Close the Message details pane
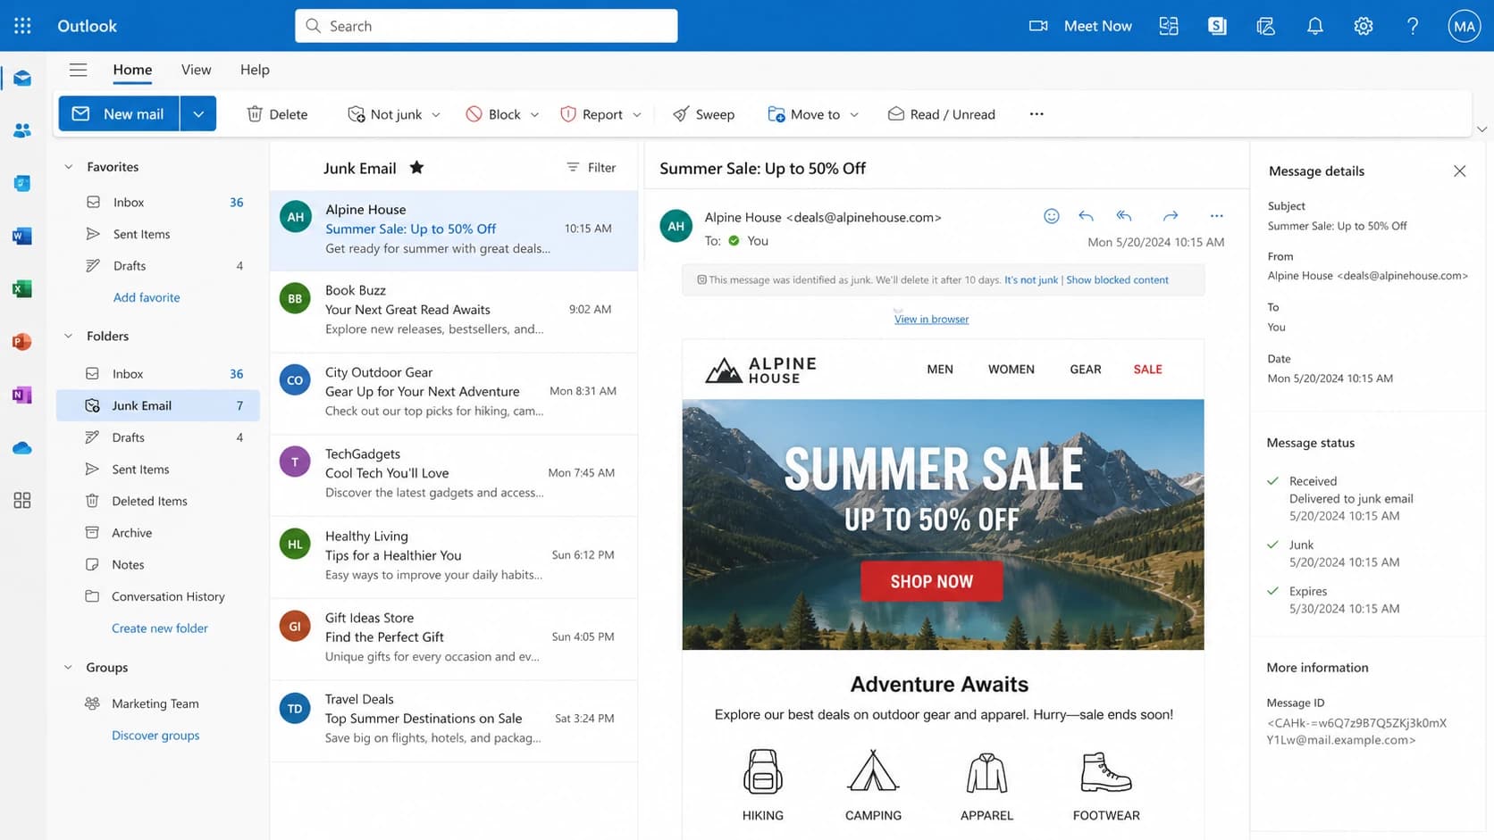Screen dimensions: 1494x840 (1459, 170)
